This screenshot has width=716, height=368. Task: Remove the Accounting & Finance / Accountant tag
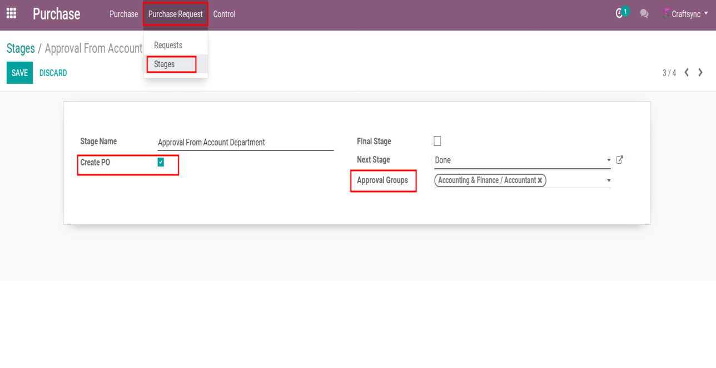540,180
